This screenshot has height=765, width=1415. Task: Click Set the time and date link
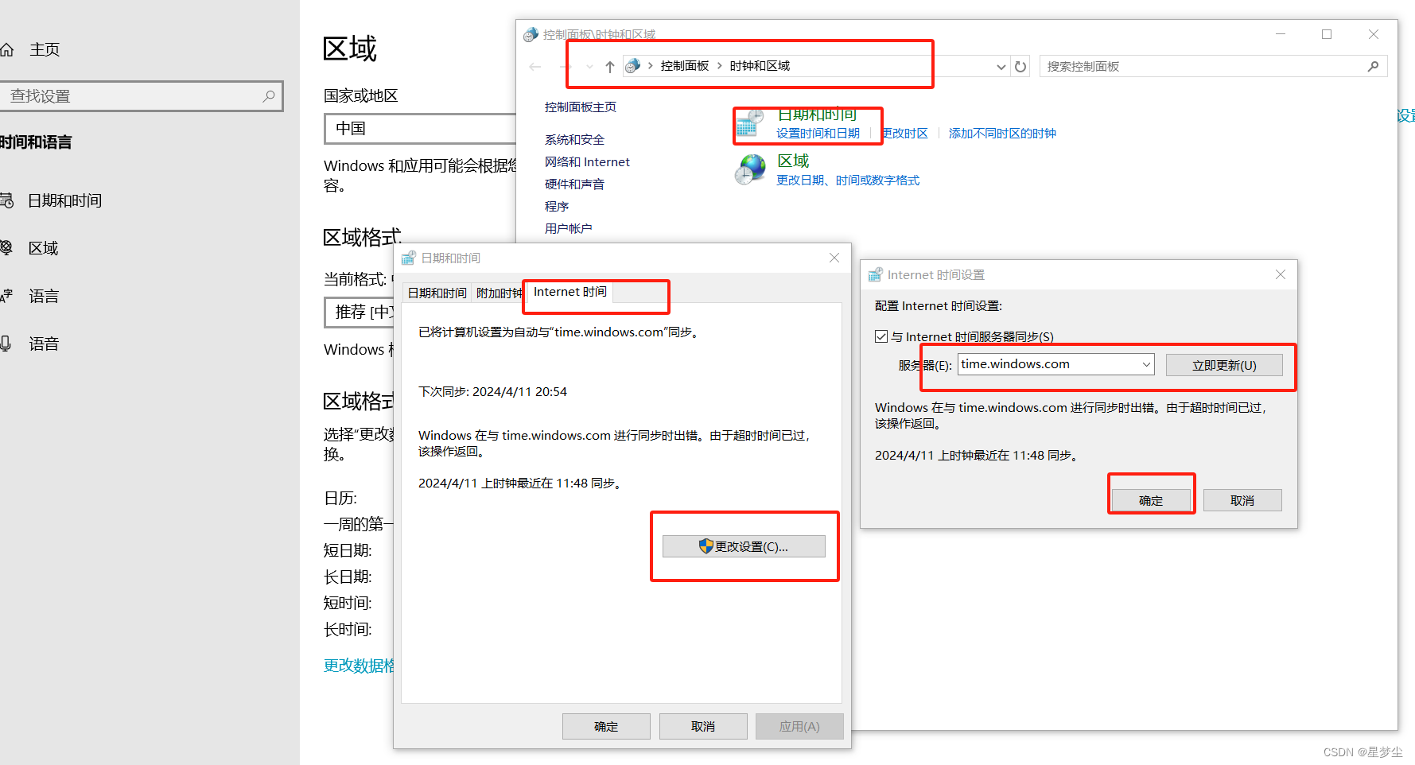point(818,134)
